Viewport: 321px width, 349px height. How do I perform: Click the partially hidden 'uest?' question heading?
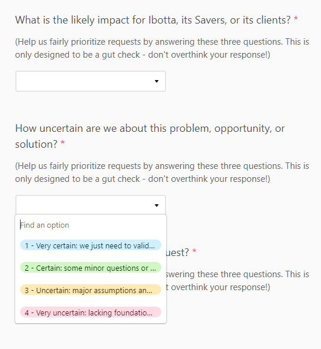pos(177,252)
